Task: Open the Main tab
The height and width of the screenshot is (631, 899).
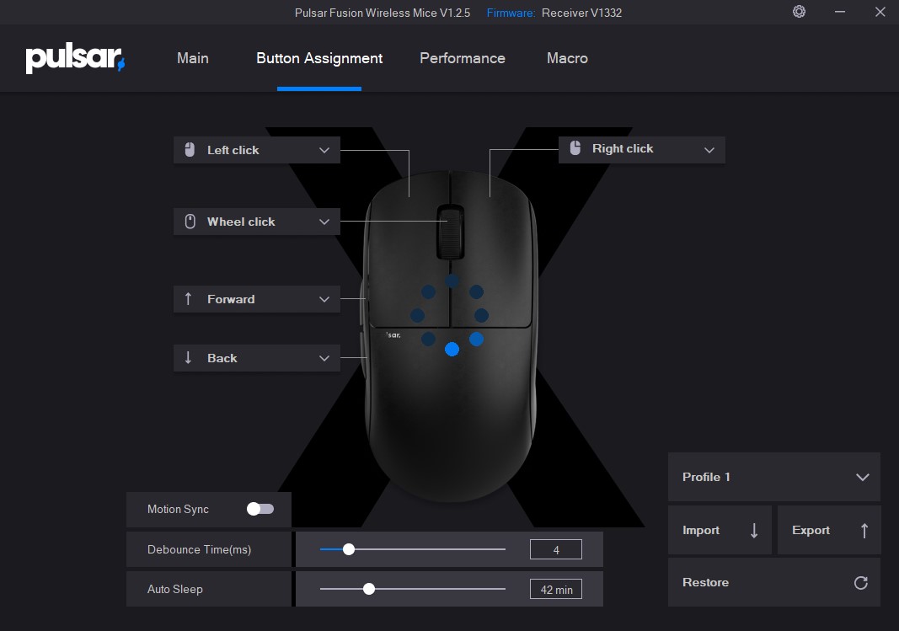Action: pos(193,58)
